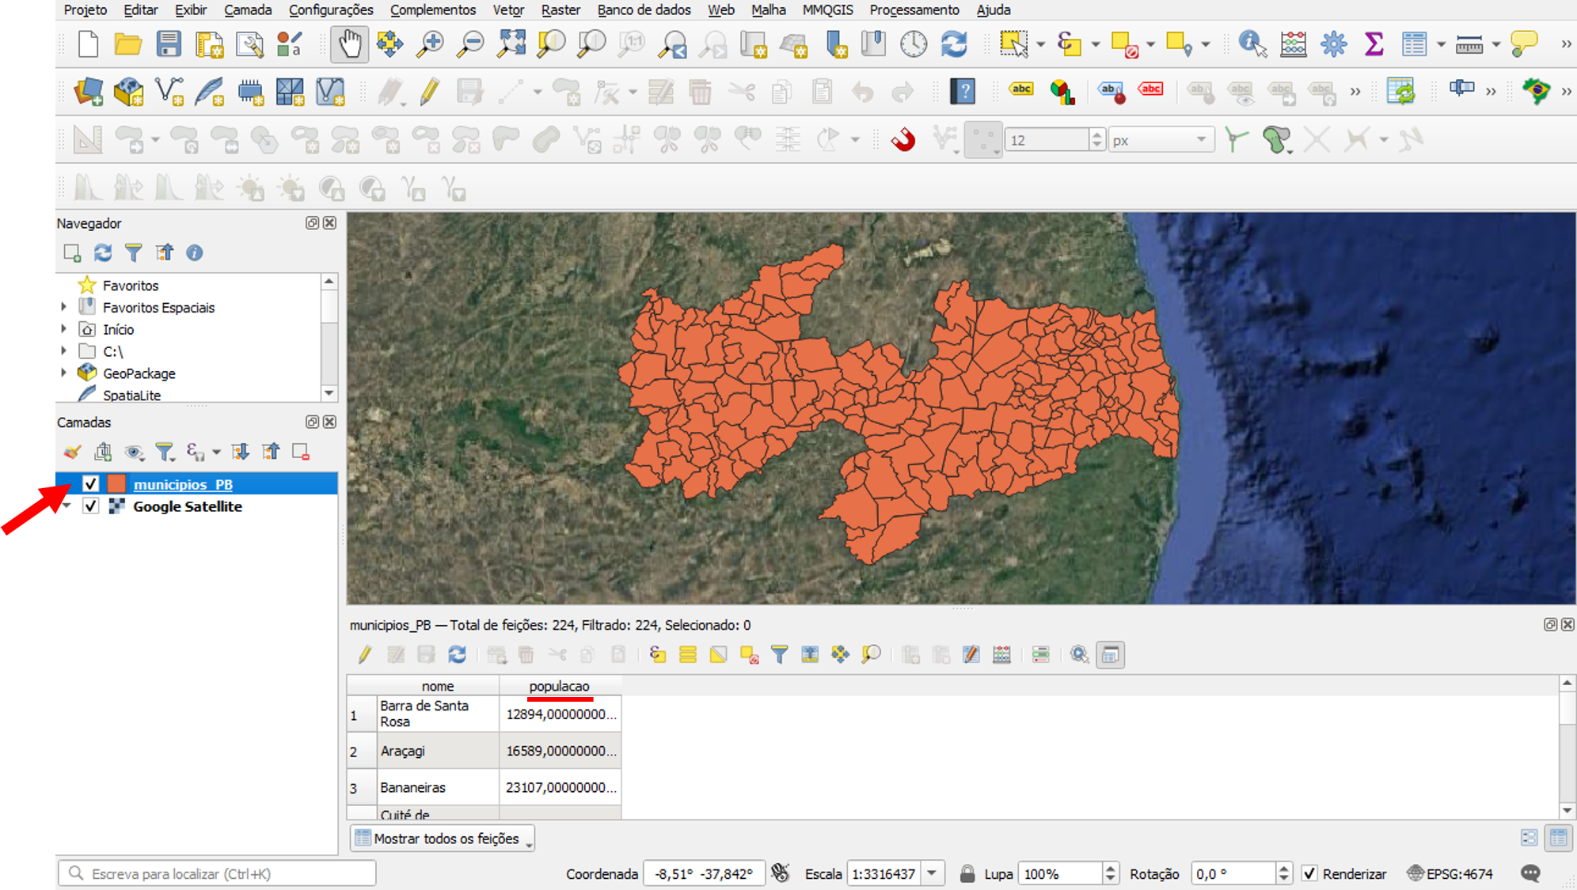The image size is (1577, 890).
Task: Toggle editing pencil in attribute table
Action: click(x=364, y=654)
